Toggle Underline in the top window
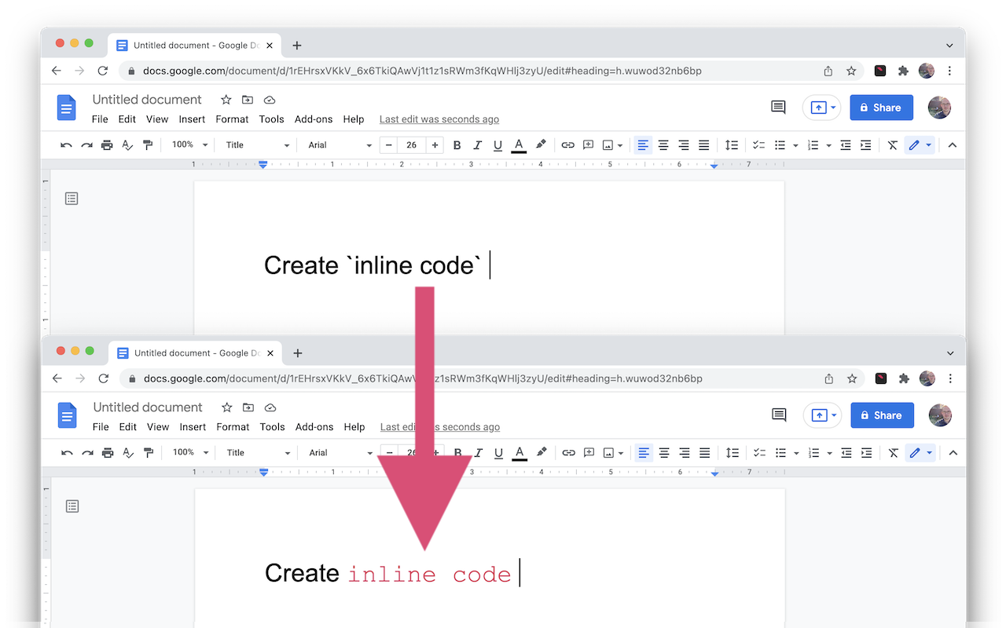Viewport: 1006px width, 628px height. click(497, 145)
